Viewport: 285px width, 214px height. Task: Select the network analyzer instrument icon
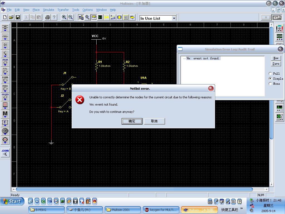[x=279, y=117]
